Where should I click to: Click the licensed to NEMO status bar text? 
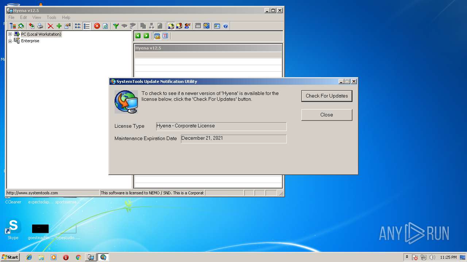(x=152, y=193)
